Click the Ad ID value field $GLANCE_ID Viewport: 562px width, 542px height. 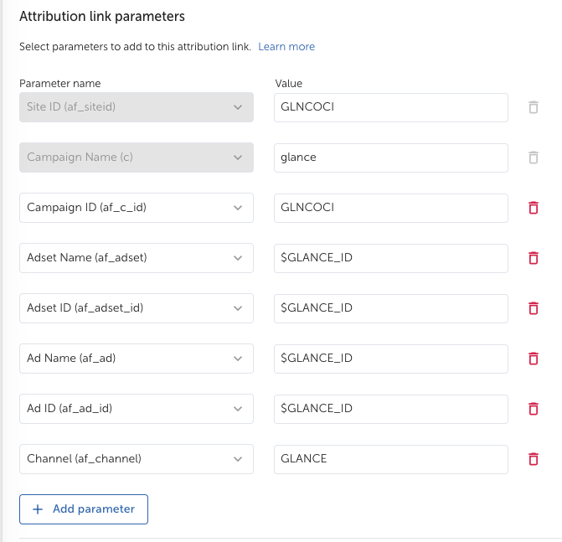coord(390,409)
